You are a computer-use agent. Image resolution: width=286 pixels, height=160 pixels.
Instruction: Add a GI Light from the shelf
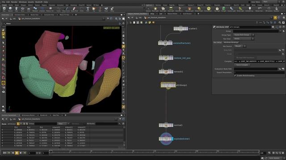click(224, 9)
